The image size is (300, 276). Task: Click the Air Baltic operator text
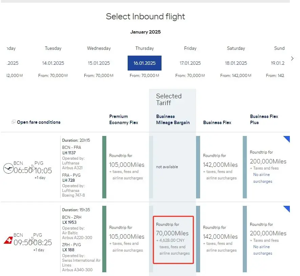pyautogui.click(x=70, y=233)
